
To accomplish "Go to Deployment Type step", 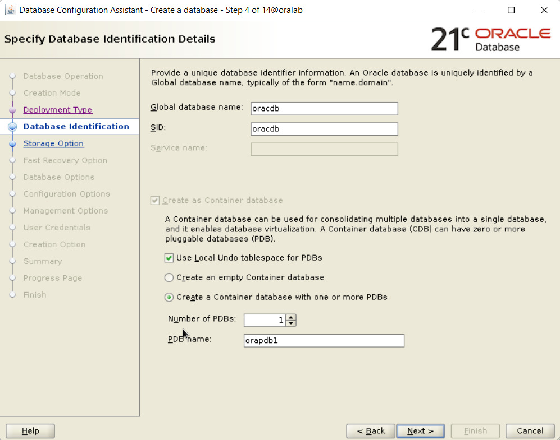I will coord(57,110).
